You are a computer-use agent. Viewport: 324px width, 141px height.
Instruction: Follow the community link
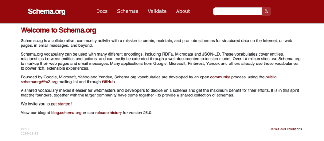[x=220, y=77]
